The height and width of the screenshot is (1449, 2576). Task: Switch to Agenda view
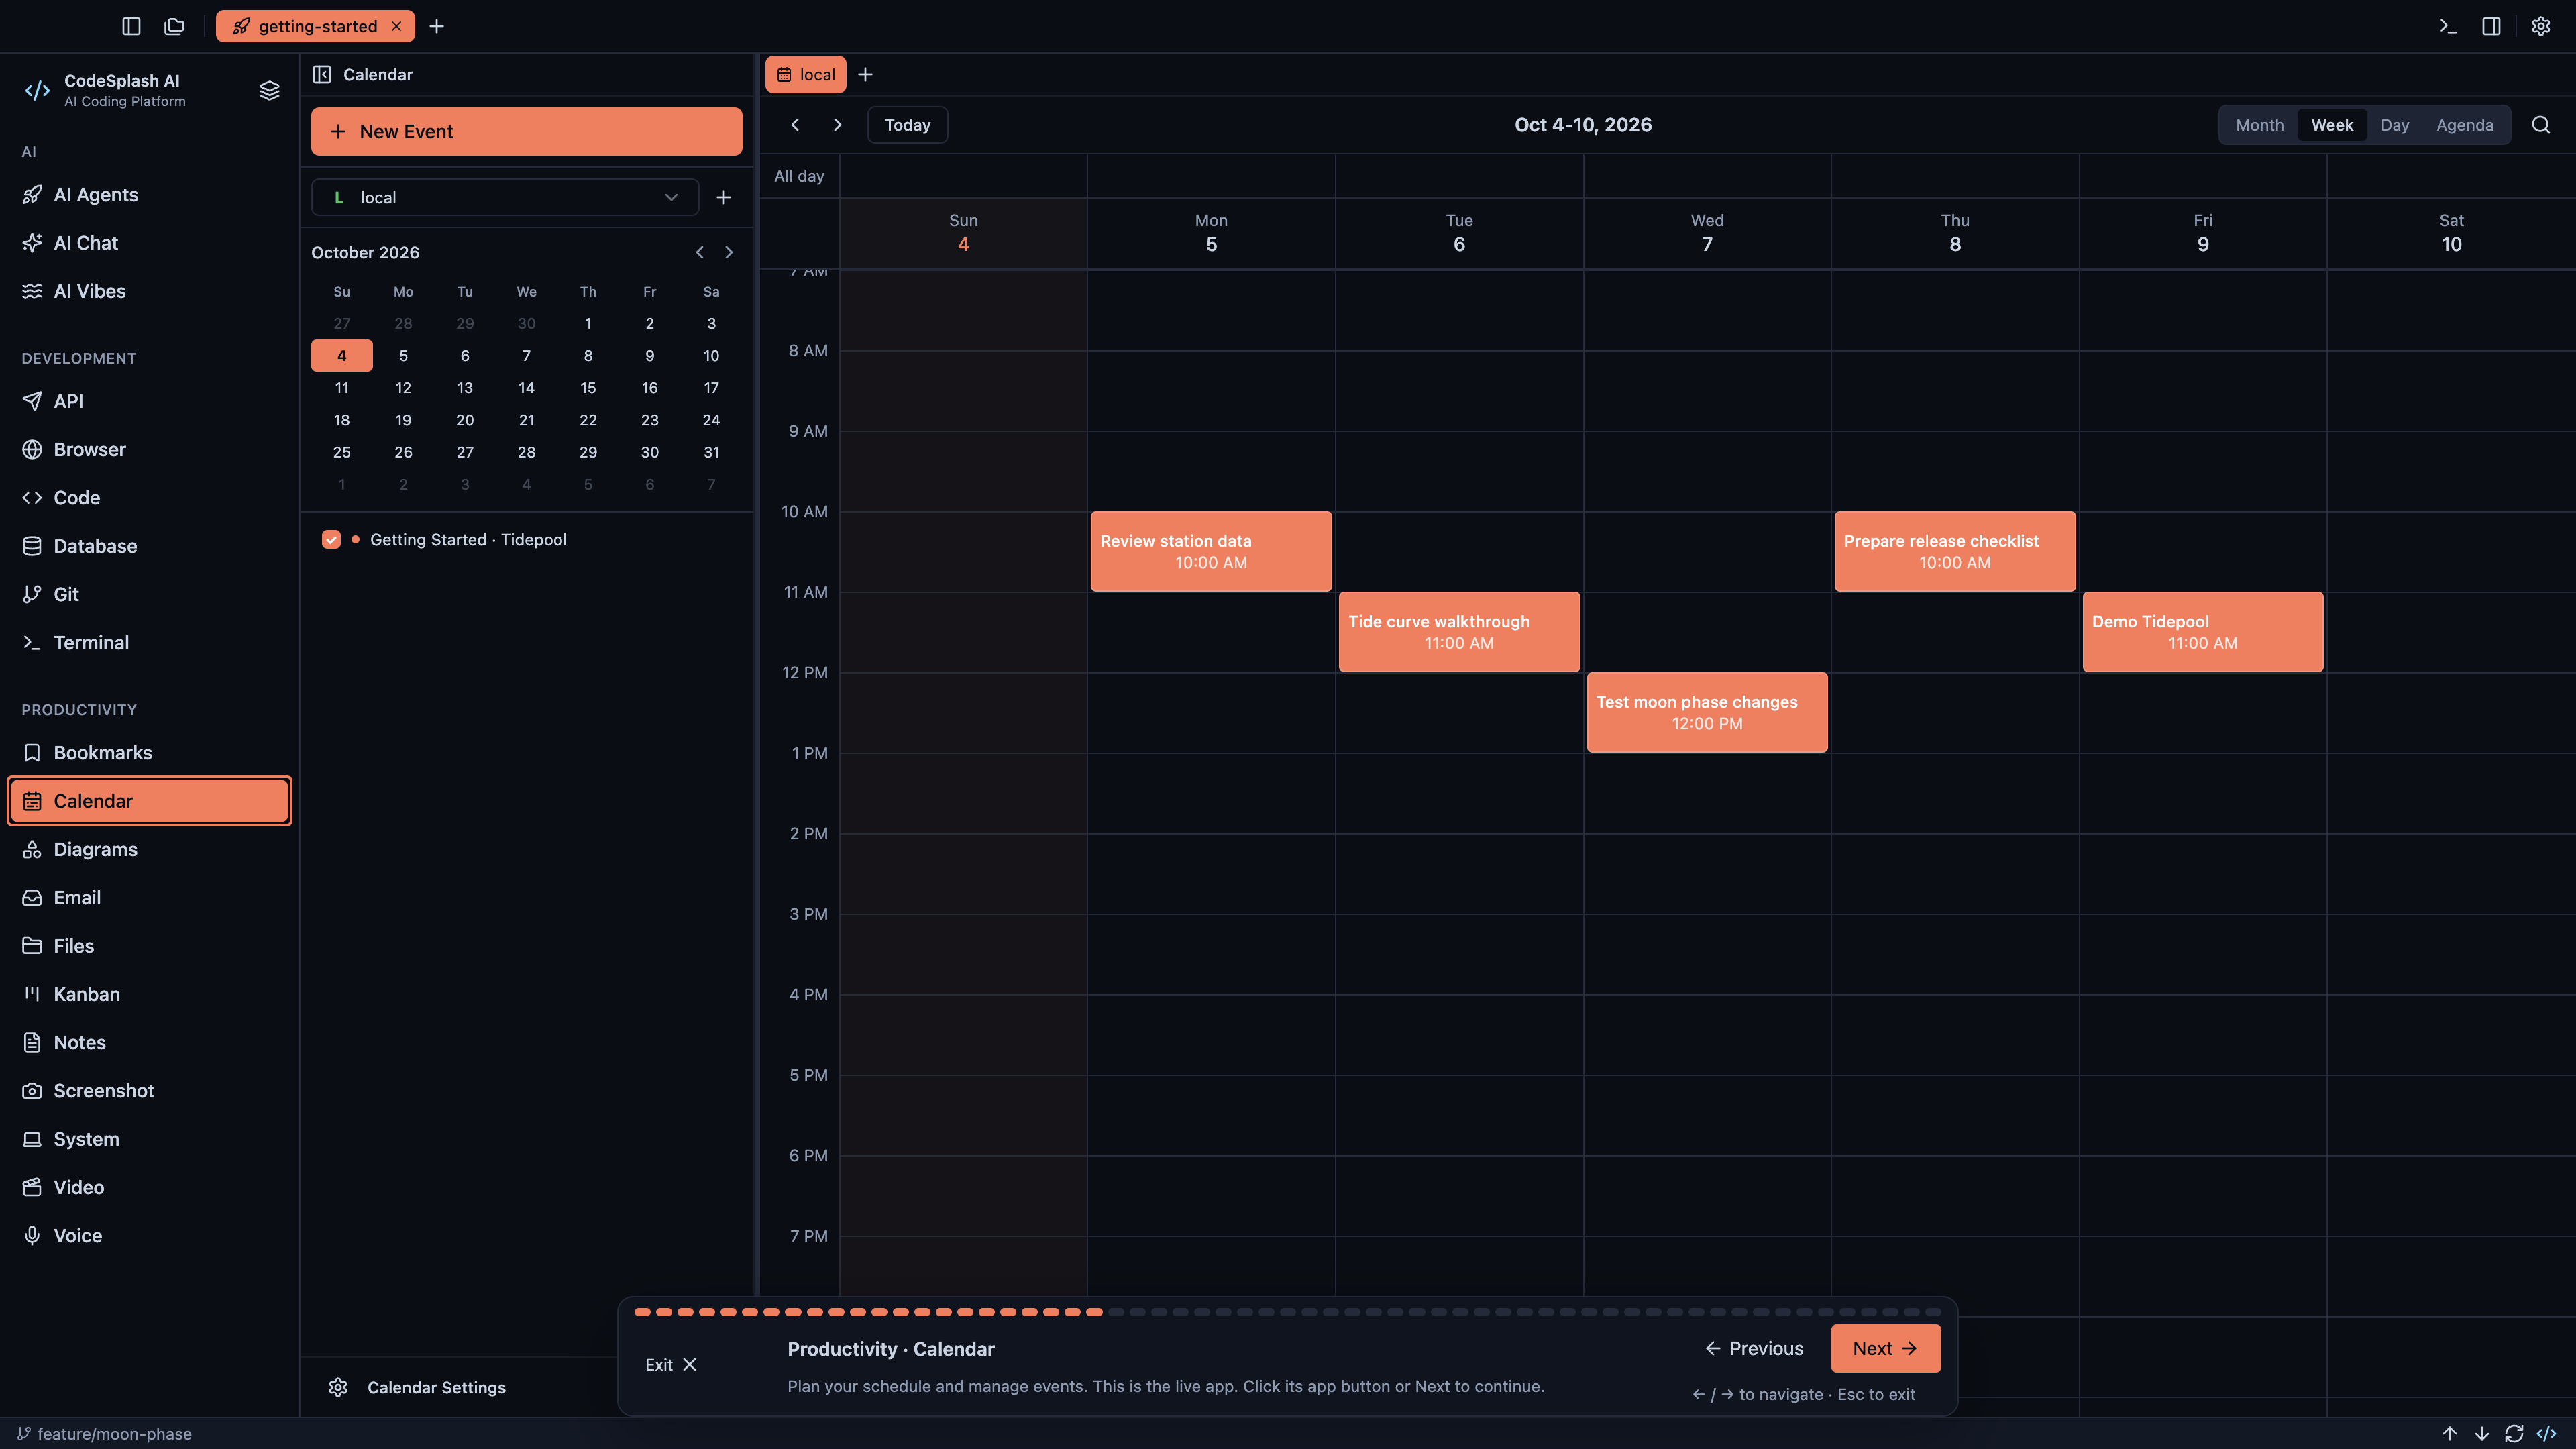[2465, 125]
